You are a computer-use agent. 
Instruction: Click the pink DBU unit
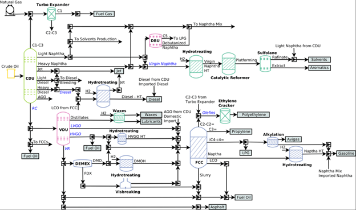tap(155, 41)
